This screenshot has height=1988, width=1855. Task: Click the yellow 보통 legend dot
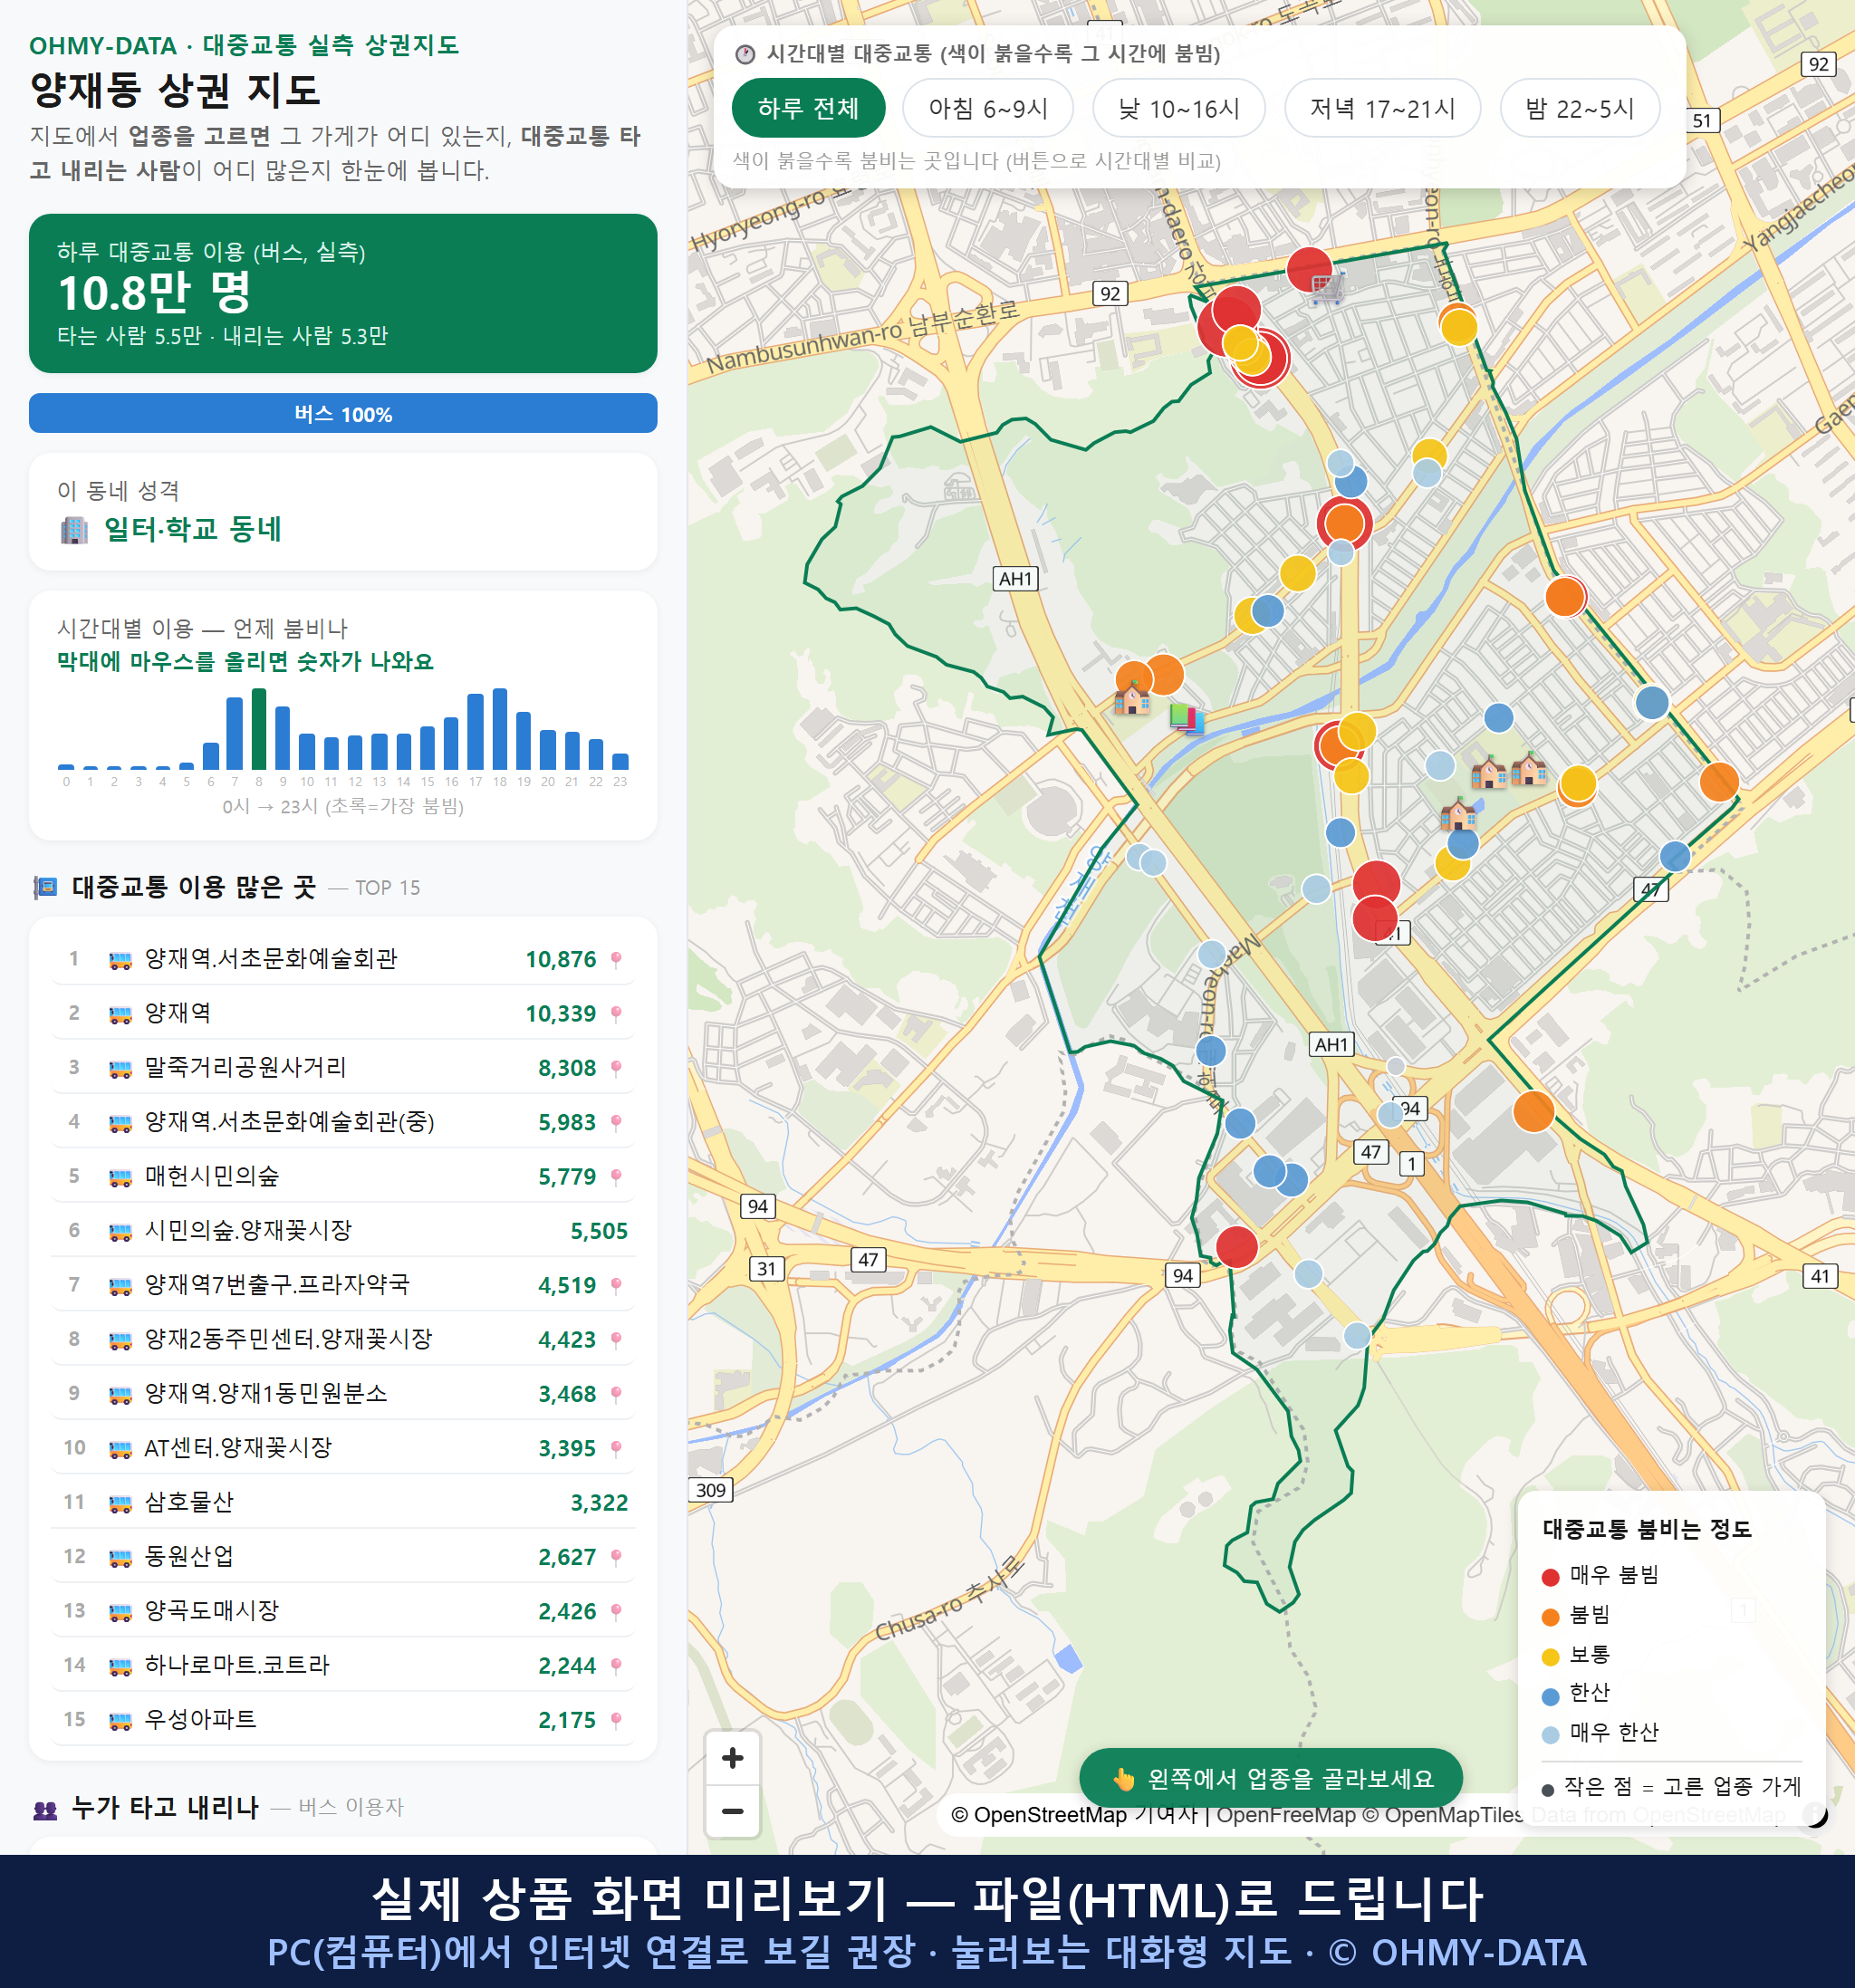(1550, 1657)
